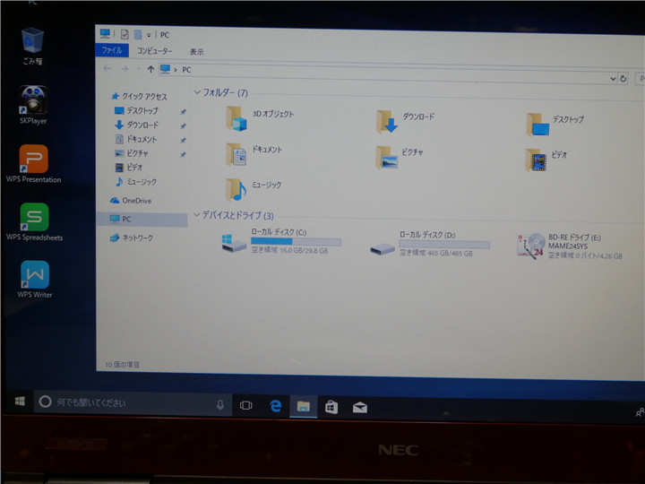Select ネットワーク in navigation pane
Screen dimensions: 645x484
(x=131, y=238)
